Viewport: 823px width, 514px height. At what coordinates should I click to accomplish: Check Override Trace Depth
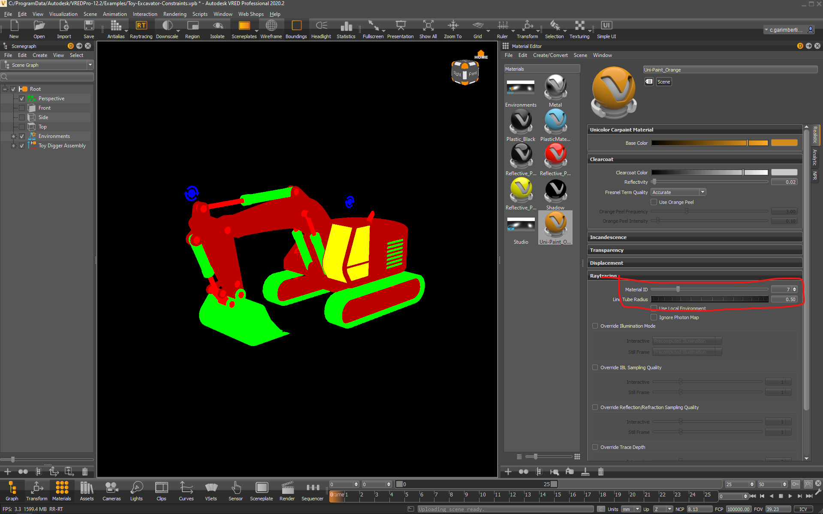coord(595,447)
